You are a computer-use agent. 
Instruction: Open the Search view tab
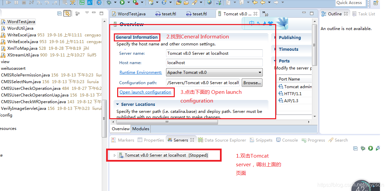point(338,140)
